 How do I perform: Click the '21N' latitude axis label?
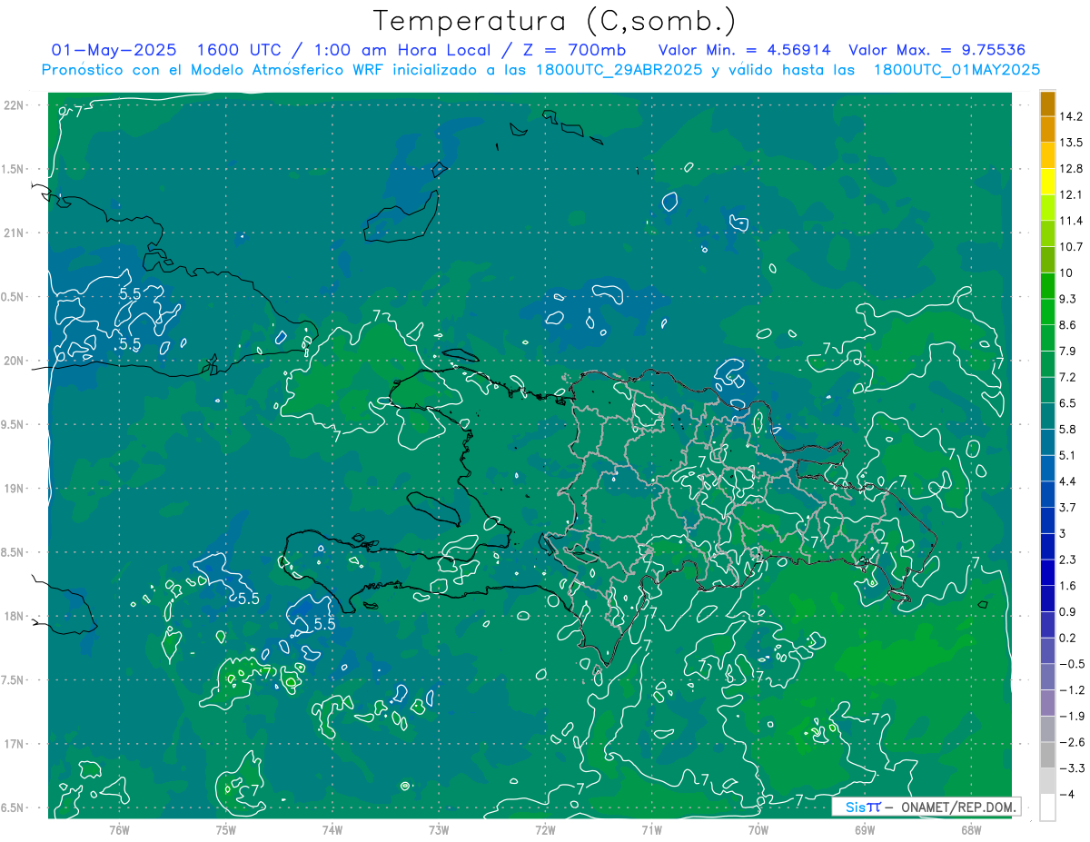(15, 233)
